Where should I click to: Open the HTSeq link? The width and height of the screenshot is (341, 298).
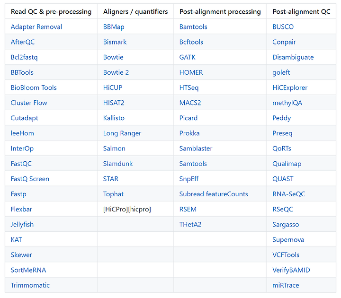pyautogui.click(x=189, y=88)
